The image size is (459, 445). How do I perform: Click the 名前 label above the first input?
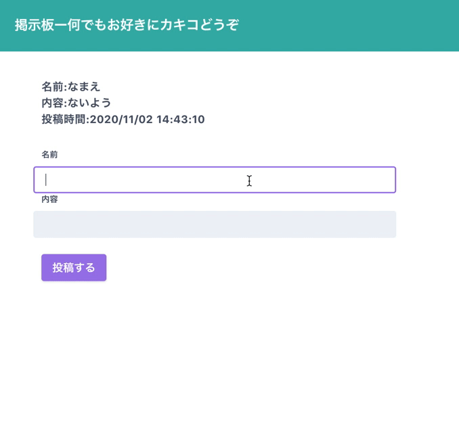tap(49, 154)
